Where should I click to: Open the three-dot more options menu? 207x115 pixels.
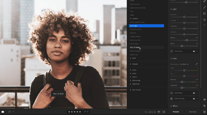[x=204, y=25]
